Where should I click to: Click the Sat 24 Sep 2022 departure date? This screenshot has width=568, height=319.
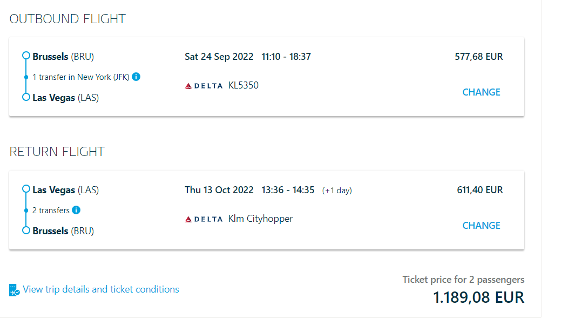pyautogui.click(x=219, y=57)
